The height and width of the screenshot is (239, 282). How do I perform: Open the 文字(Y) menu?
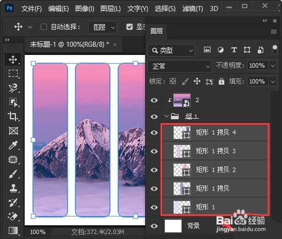pos(137,9)
